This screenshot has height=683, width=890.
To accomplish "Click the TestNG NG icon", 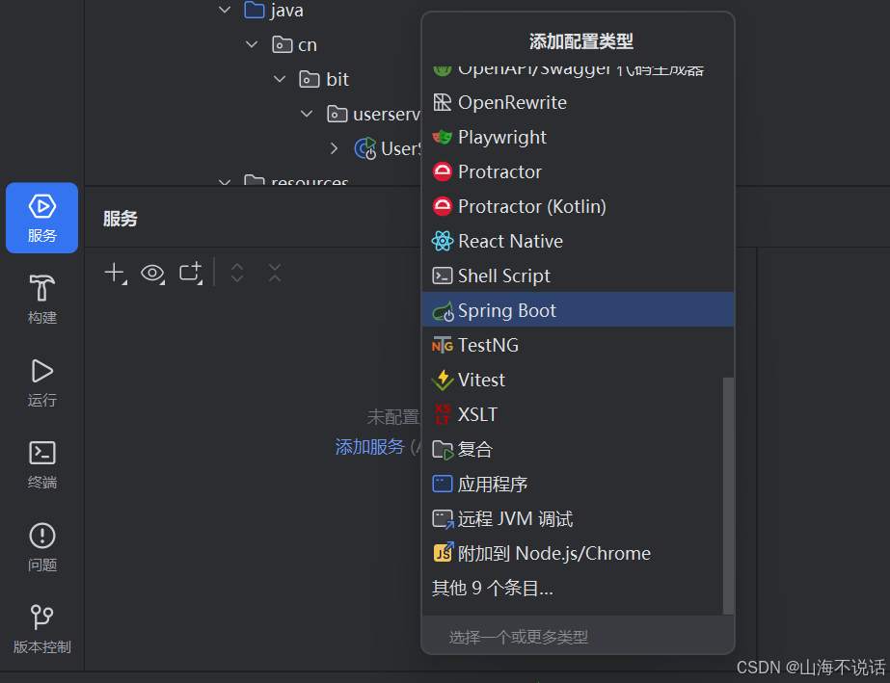I will tap(443, 345).
